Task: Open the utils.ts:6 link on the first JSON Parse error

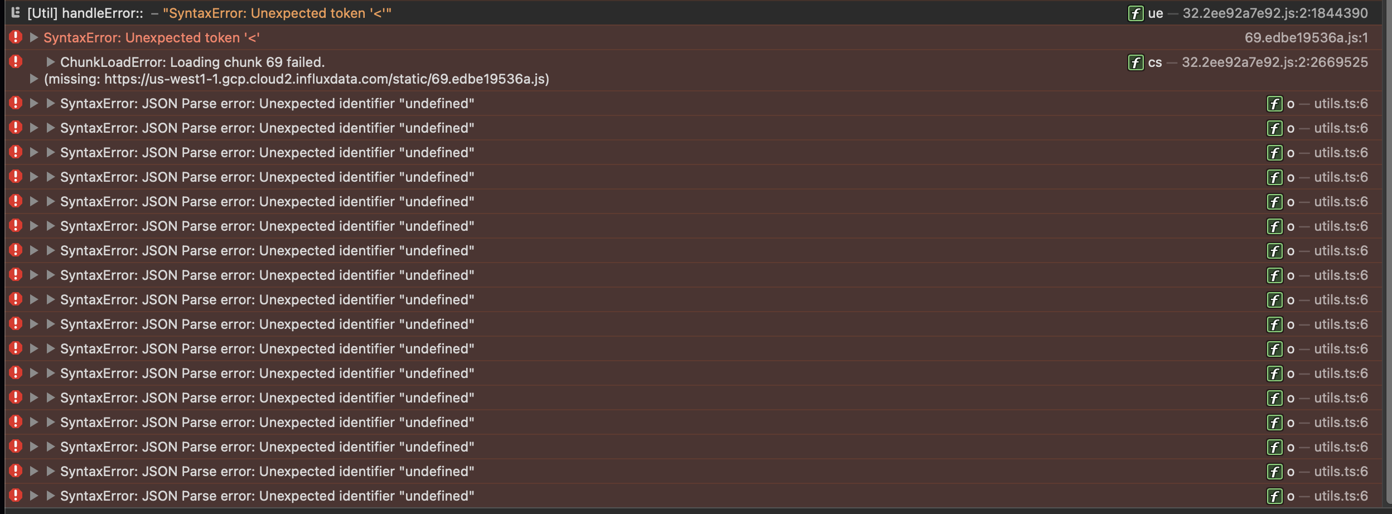Action: click(x=1344, y=103)
